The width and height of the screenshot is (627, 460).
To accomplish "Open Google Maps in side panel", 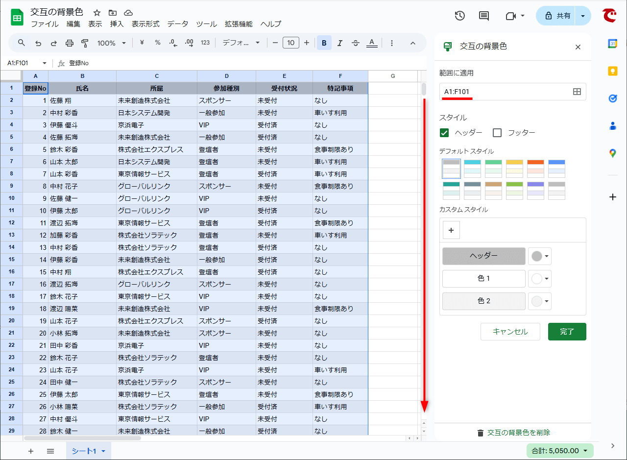I will 612,153.
